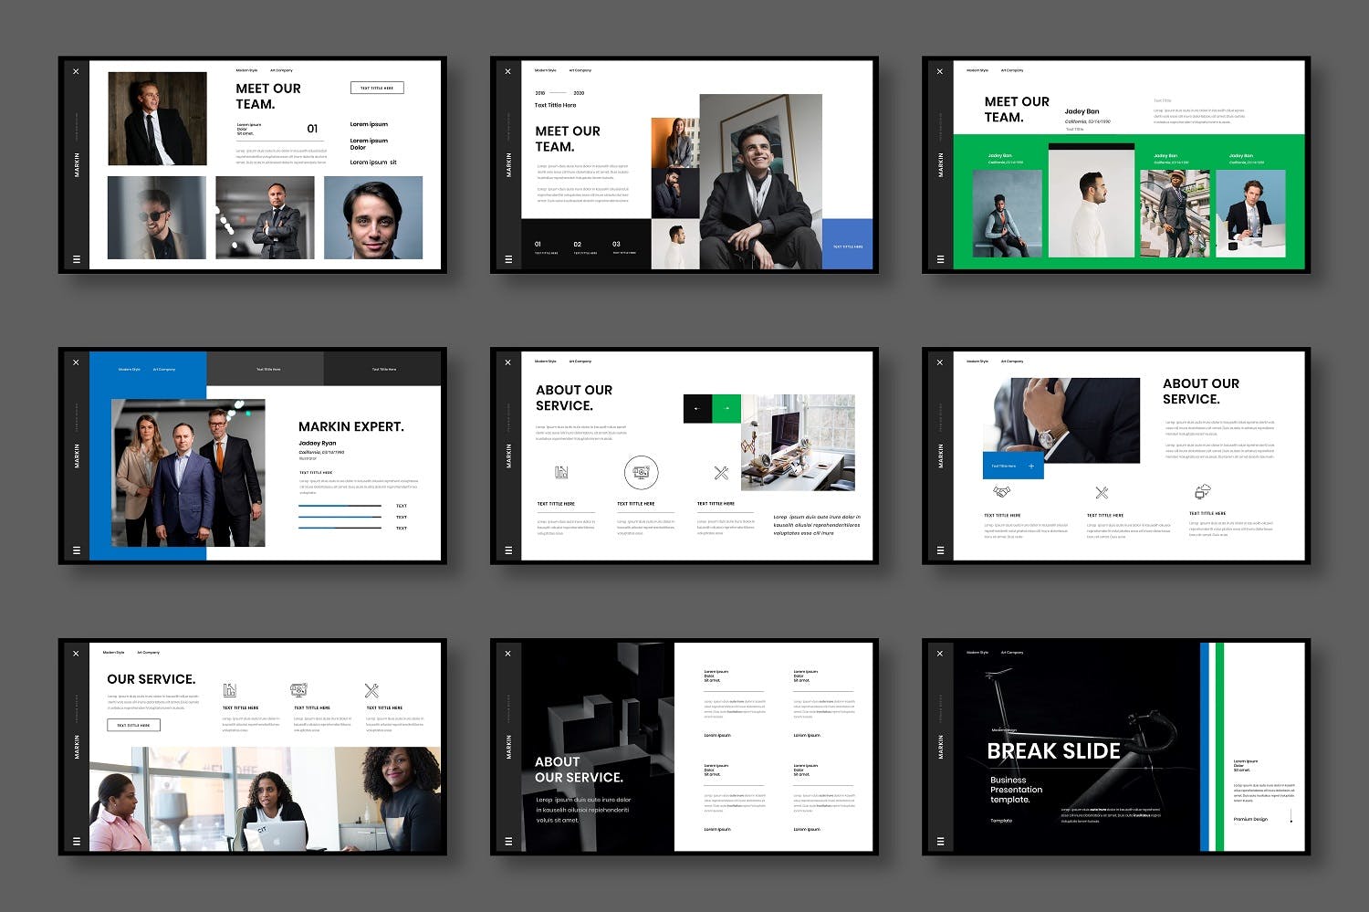Click blue Text Tittle Here square beside seated man photo
Image resolution: width=1369 pixels, height=912 pixels.
click(x=848, y=244)
